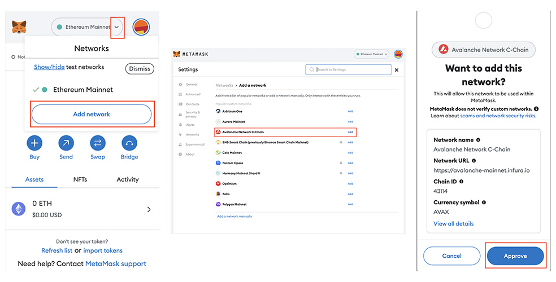Click the MetaMask logo in Settings window
Image resolution: width=556 pixels, height=282 pixels.
pyautogui.click(x=191, y=54)
